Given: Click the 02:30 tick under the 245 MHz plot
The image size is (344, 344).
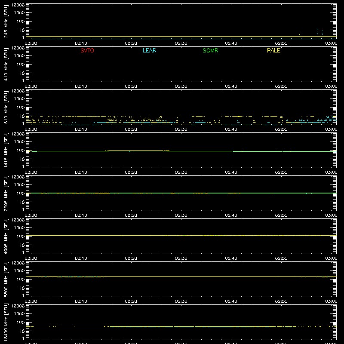Looking at the screenshot, I should [x=181, y=43].
